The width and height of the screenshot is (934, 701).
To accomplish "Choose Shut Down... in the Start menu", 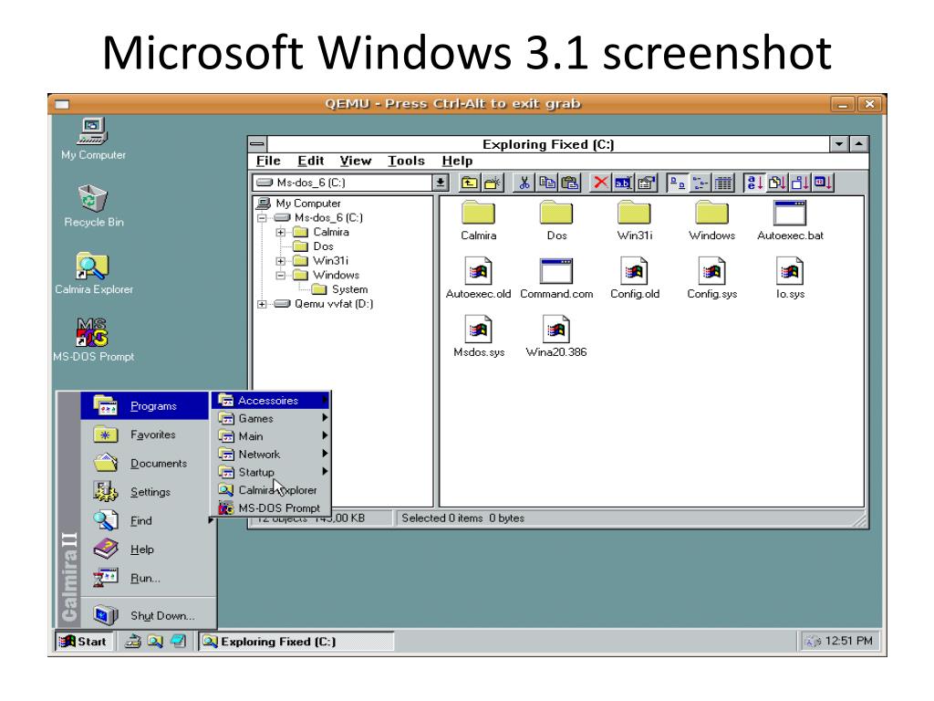I will (147, 615).
